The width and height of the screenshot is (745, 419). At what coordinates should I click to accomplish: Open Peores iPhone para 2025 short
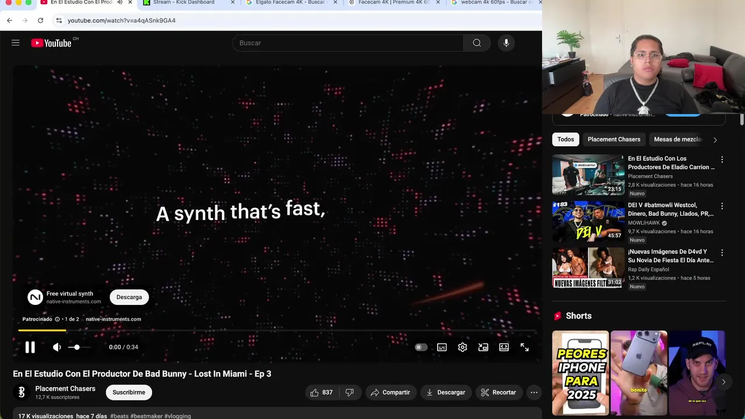click(x=580, y=373)
